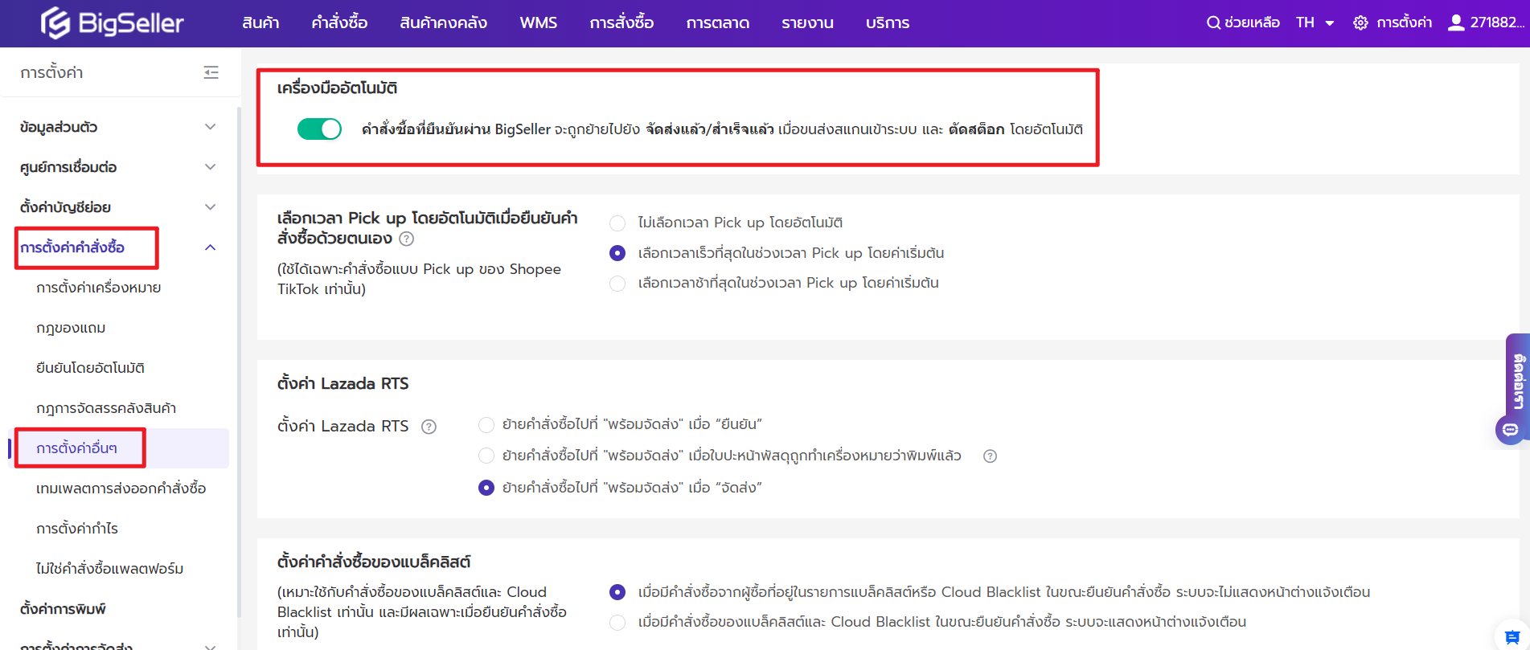Go to ไม่ใช่คำสั่งซื้อแพลตฟอร์ม sidebar item
The height and width of the screenshot is (650, 1530).
[x=110, y=569]
